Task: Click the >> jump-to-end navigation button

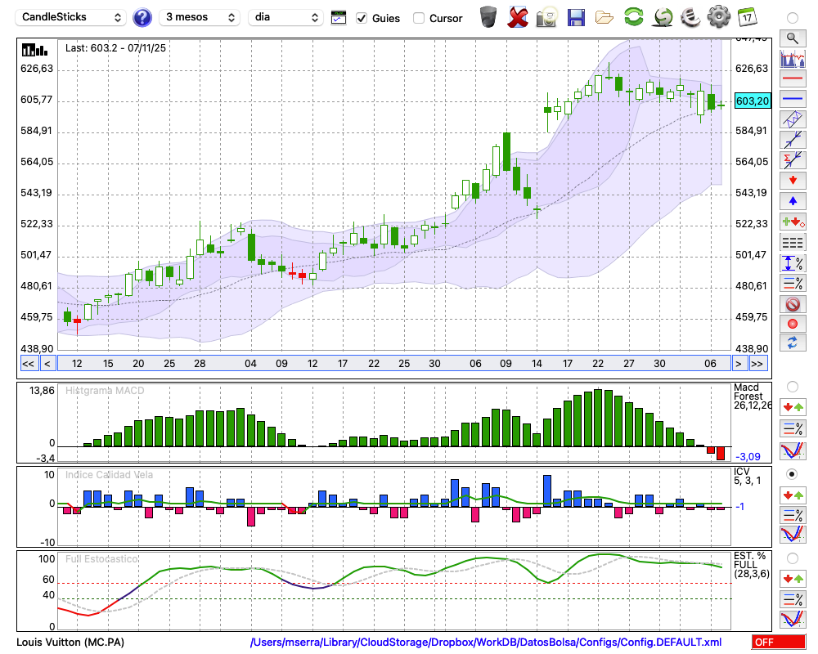Action: coord(757,363)
